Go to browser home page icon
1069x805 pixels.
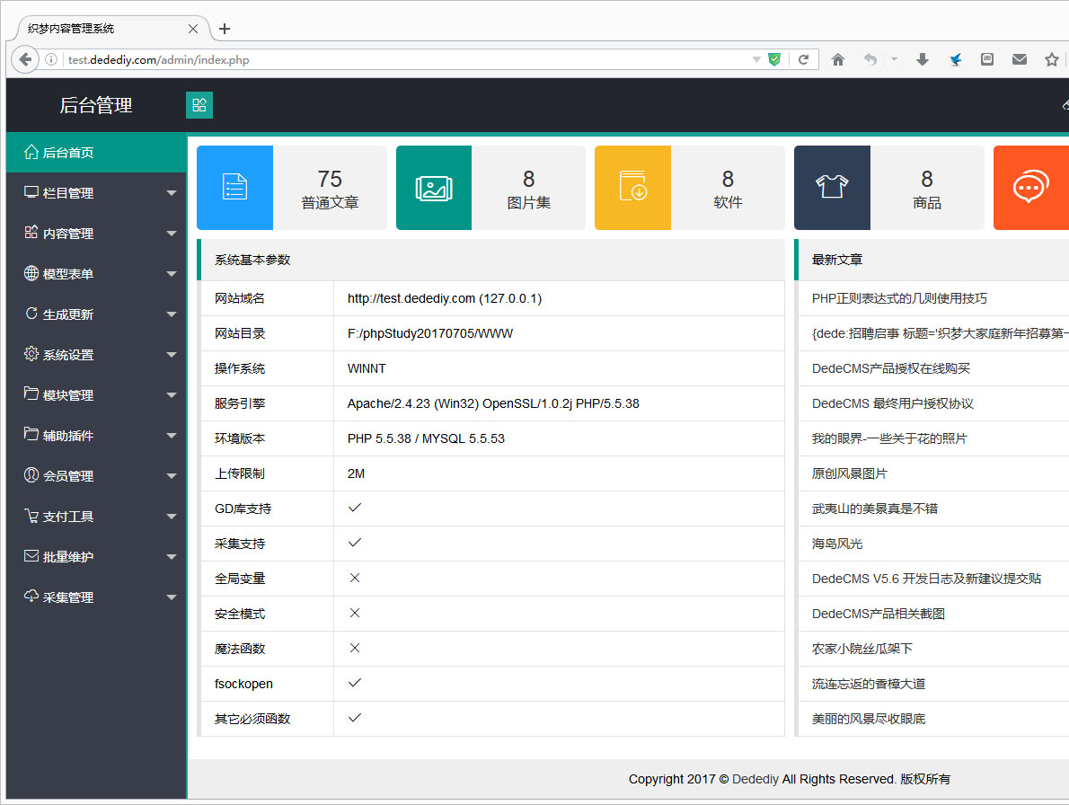[x=838, y=59]
